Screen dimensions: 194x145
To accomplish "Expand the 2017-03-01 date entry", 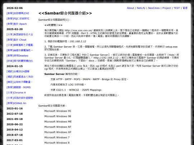I will click(x=15, y=140).
